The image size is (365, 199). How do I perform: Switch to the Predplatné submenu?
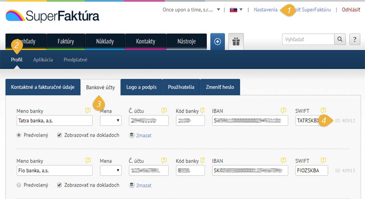[x=76, y=60]
